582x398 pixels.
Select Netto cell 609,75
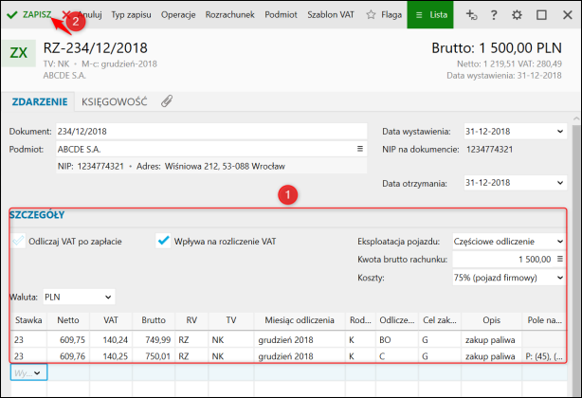(x=68, y=340)
